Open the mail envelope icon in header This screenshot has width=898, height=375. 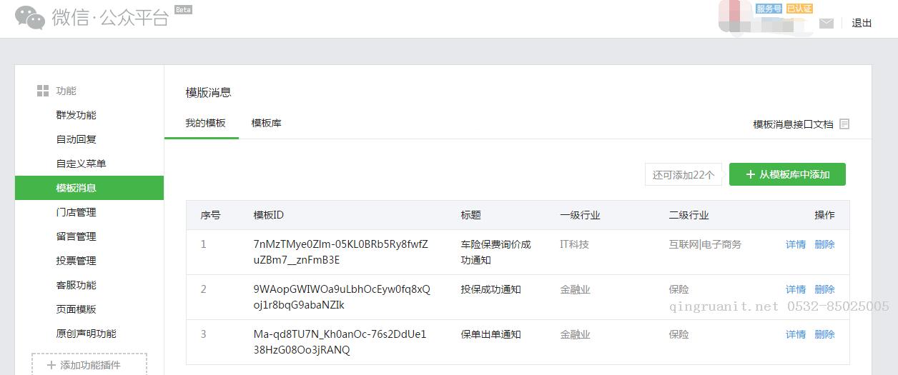click(x=827, y=24)
